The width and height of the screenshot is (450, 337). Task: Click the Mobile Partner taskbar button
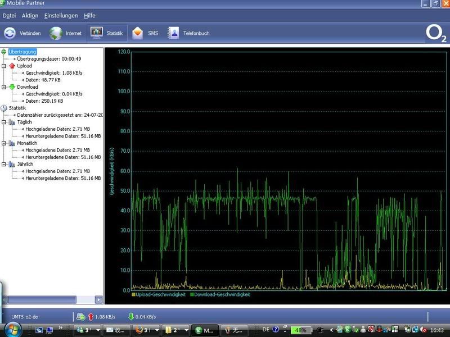pyautogui.click(x=204, y=330)
